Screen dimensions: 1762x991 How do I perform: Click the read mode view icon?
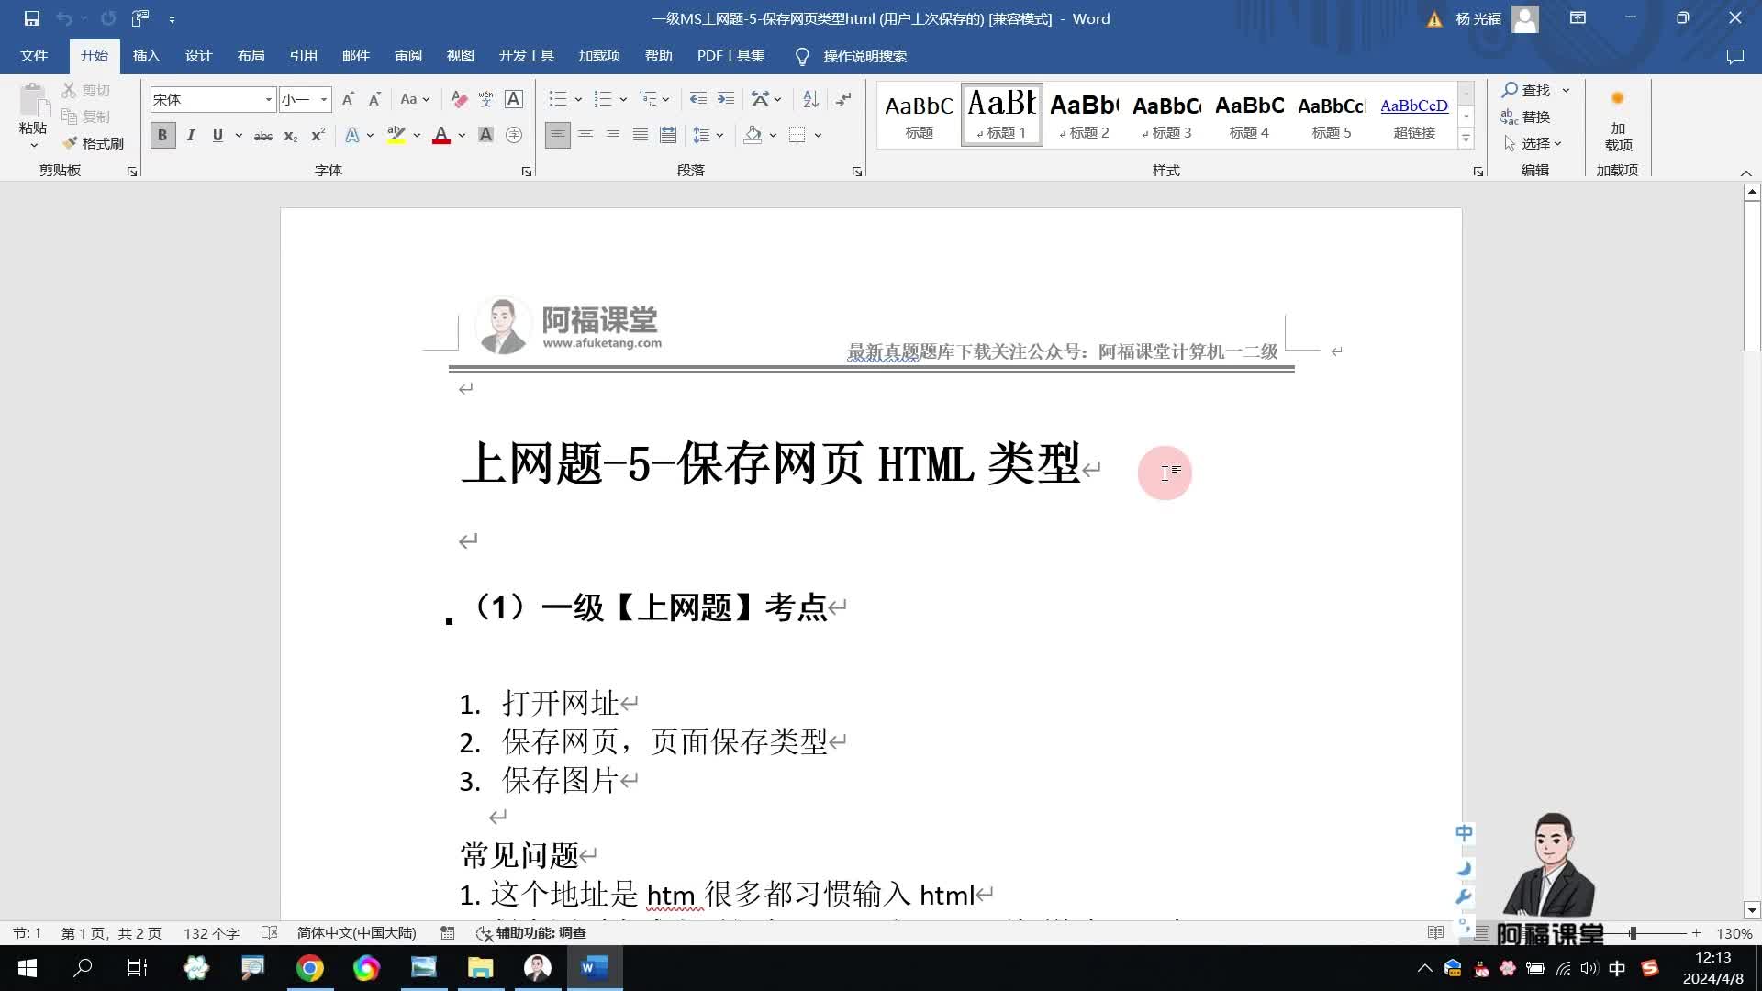point(1436,933)
